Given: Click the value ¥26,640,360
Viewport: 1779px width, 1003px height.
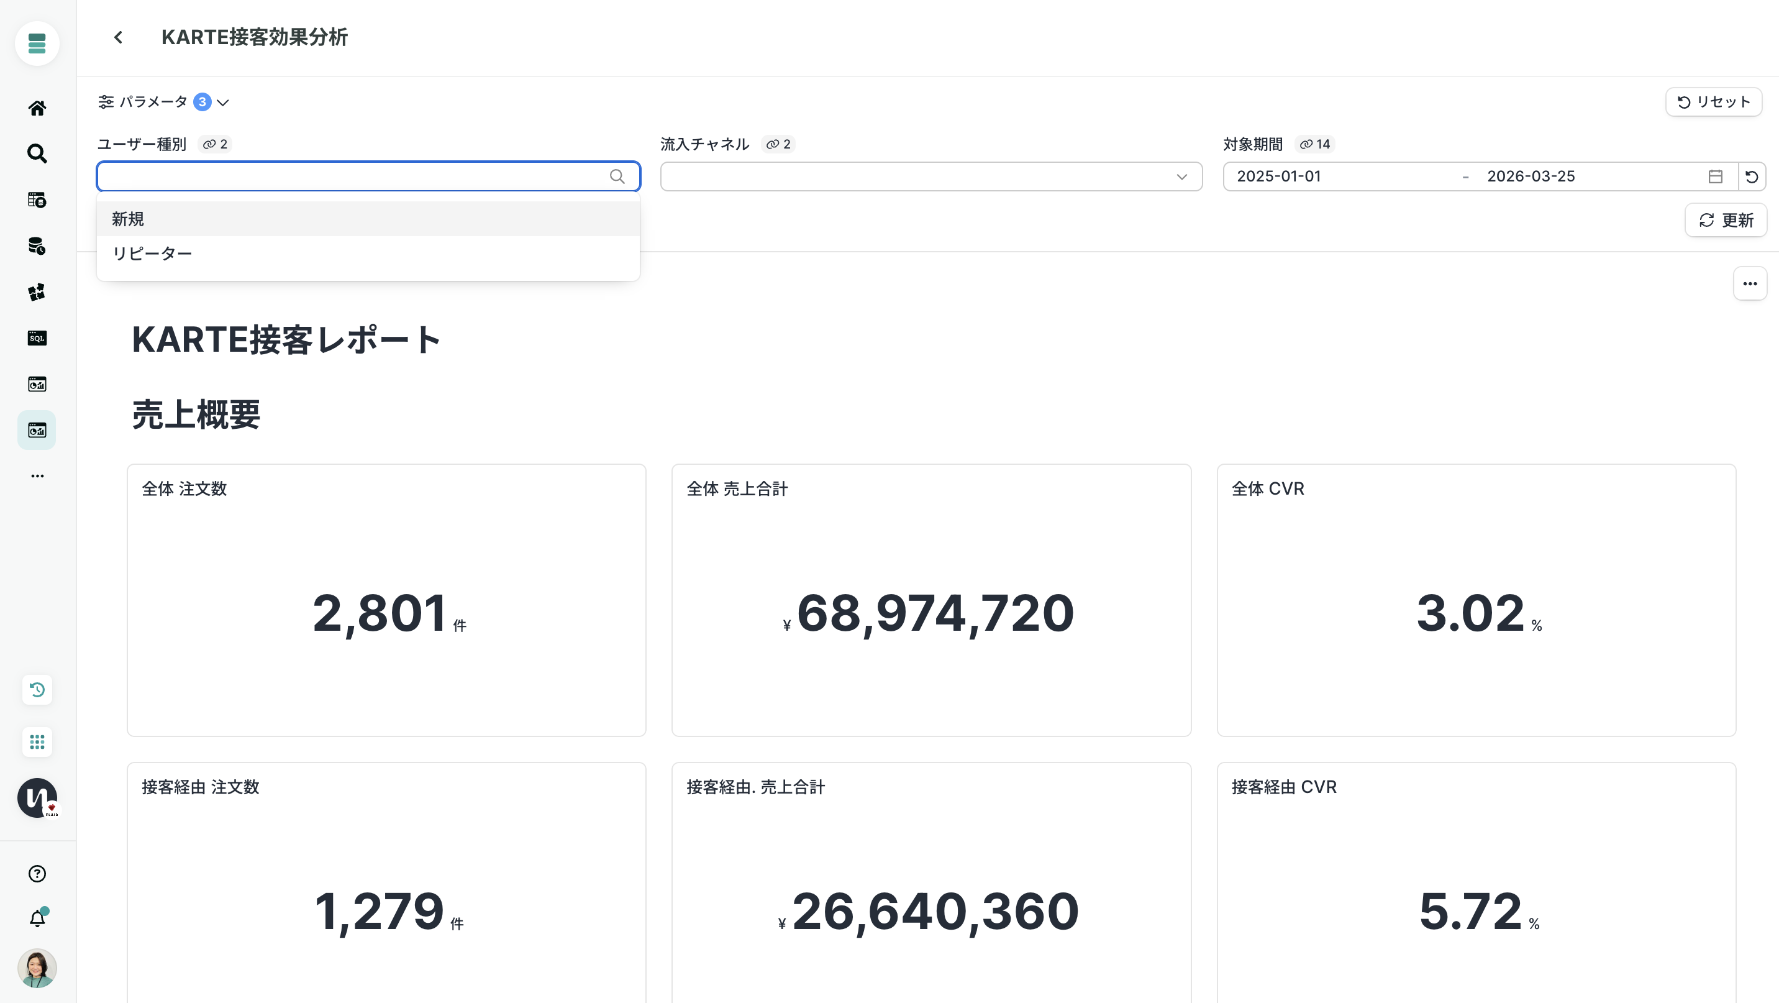Looking at the screenshot, I should pyautogui.click(x=928, y=912).
